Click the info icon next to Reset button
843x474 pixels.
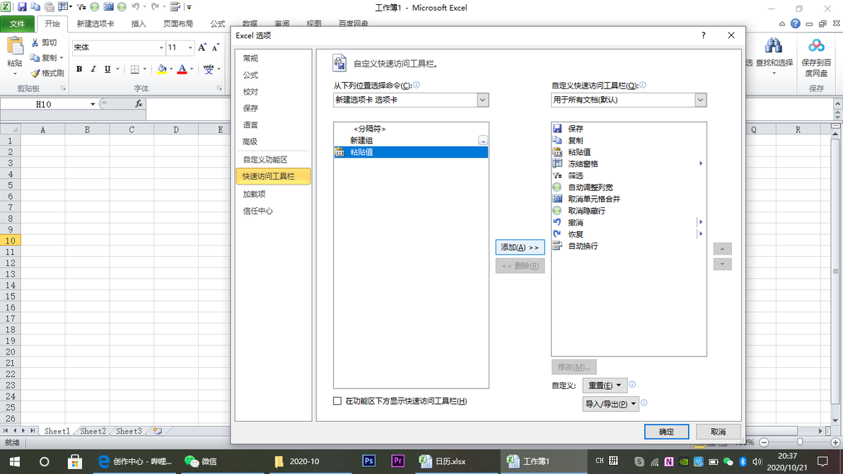pos(632,385)
